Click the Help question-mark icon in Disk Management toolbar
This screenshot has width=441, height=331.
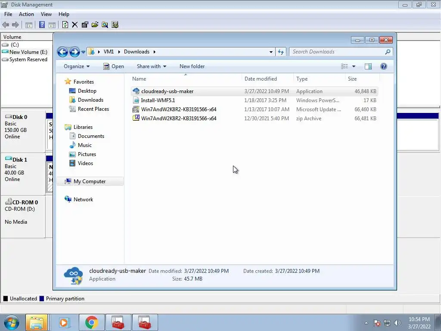(x=42, y=25)
